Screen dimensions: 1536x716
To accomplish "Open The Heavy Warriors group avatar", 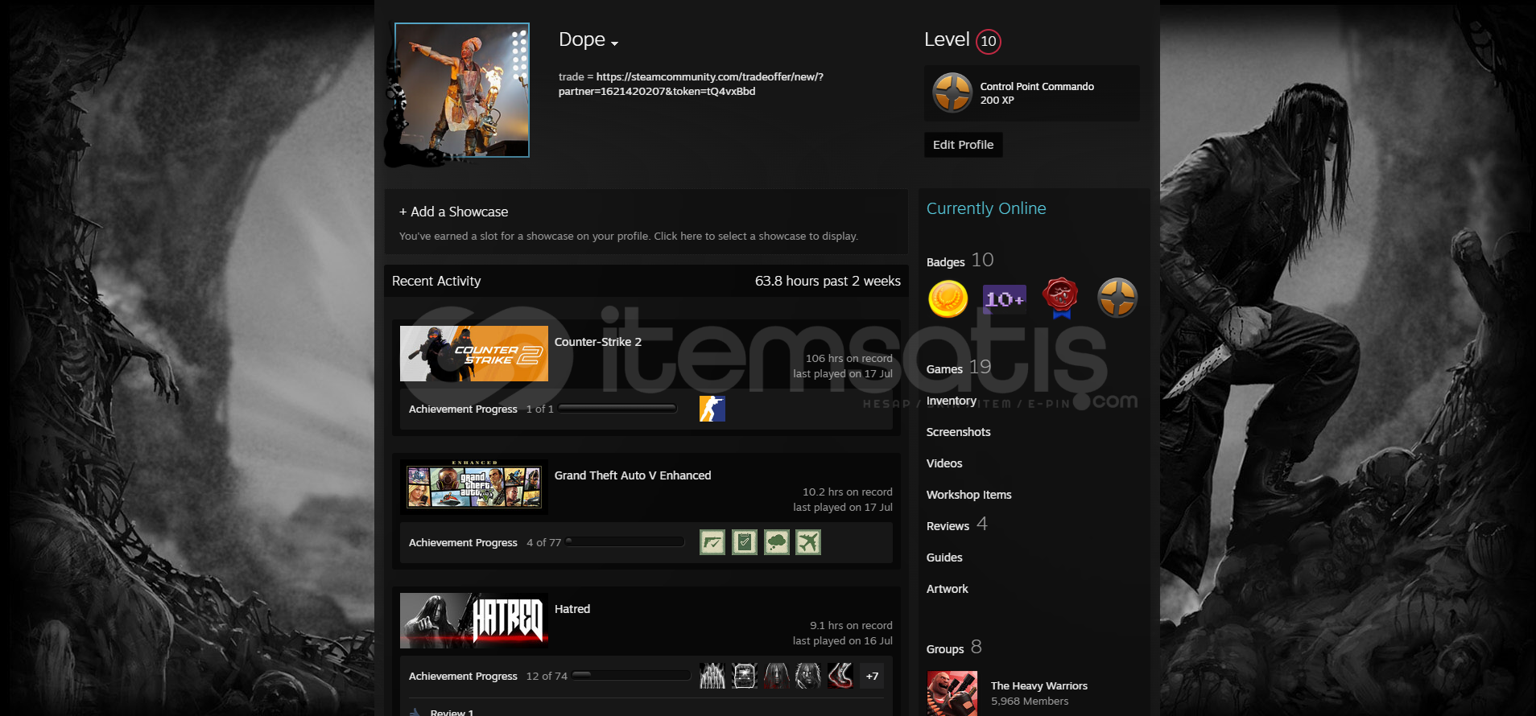I will click(x=952, y=693).
